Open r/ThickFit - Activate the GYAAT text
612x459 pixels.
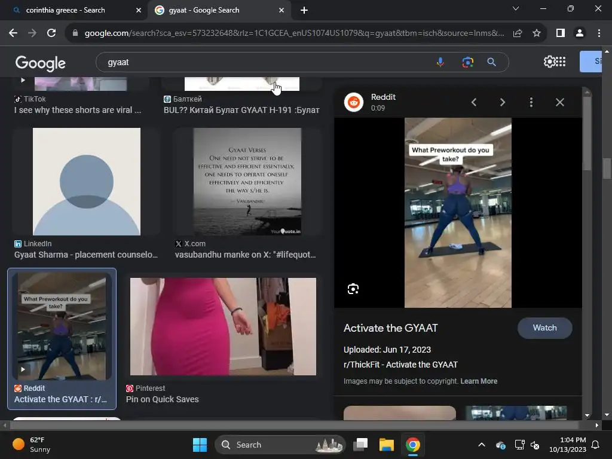[400, 365]
